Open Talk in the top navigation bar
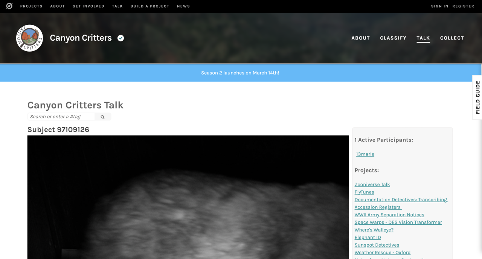The height and width of the screenshot is (259, 482). pyautogui.click(x=117, y=6)
